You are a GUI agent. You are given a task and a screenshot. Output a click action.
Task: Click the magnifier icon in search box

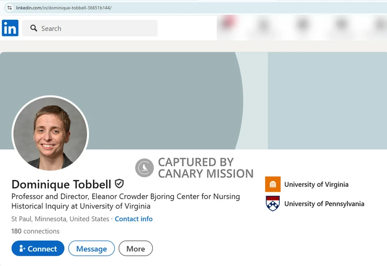[33, 28]
